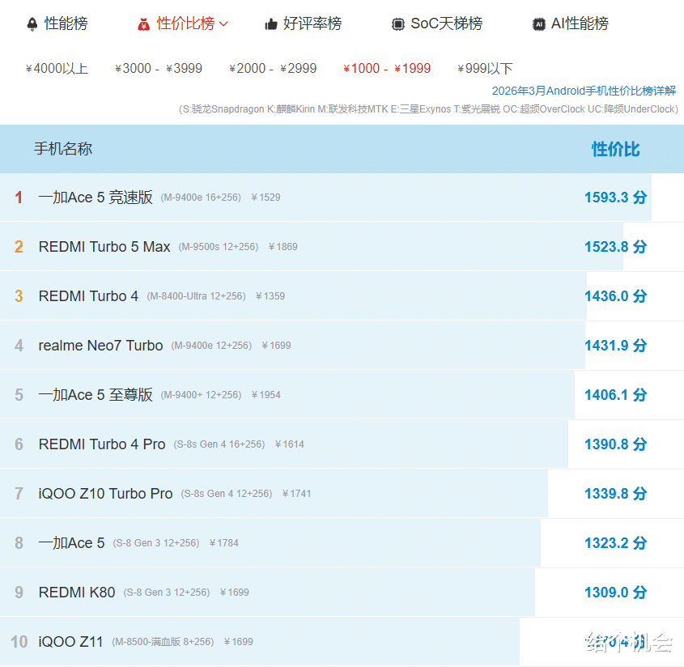Click the 1406.1 分 score

[615, 394]
